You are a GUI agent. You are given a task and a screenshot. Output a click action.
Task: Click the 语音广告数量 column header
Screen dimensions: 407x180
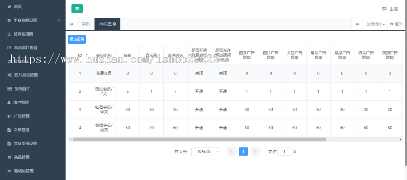pyautogui.click(x=366, y=55)
